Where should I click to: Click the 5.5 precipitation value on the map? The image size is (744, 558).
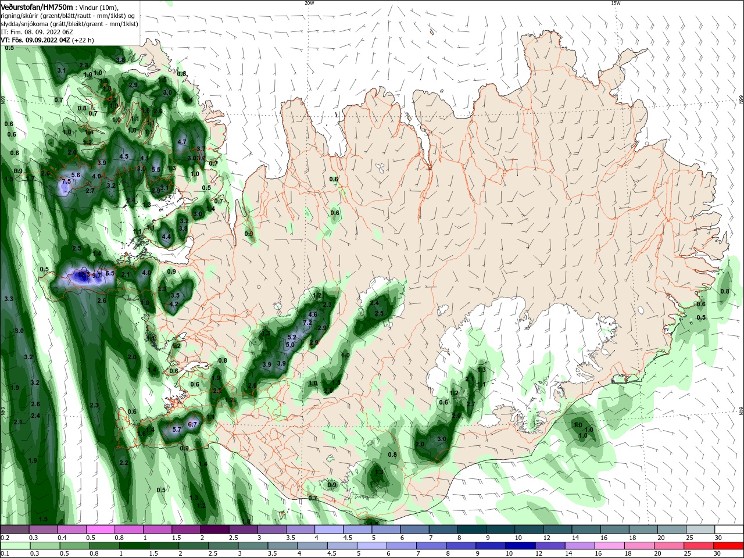156,170
